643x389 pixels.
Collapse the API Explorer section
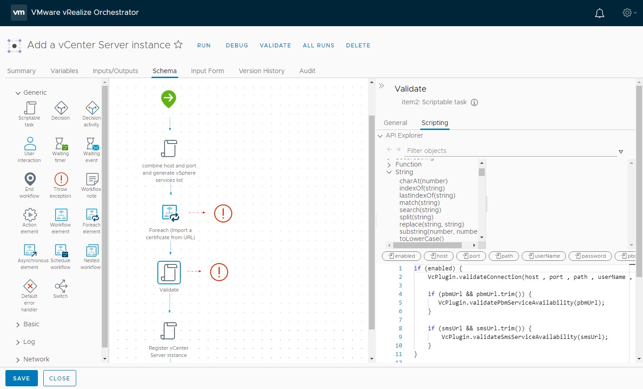(380, 136)
